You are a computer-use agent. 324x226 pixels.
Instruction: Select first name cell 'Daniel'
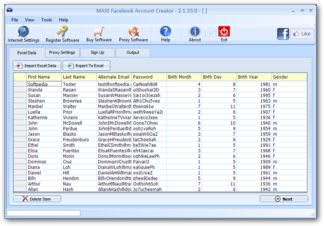point(44,173)
